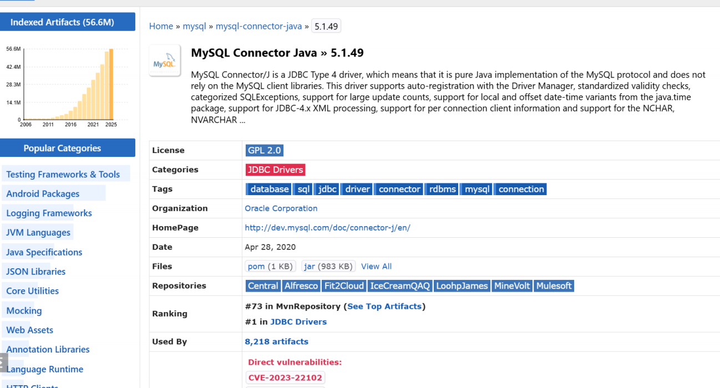This screenshot has height=388, width=720.
Task: Open the JVM Languages category
Action: (38, 232)
